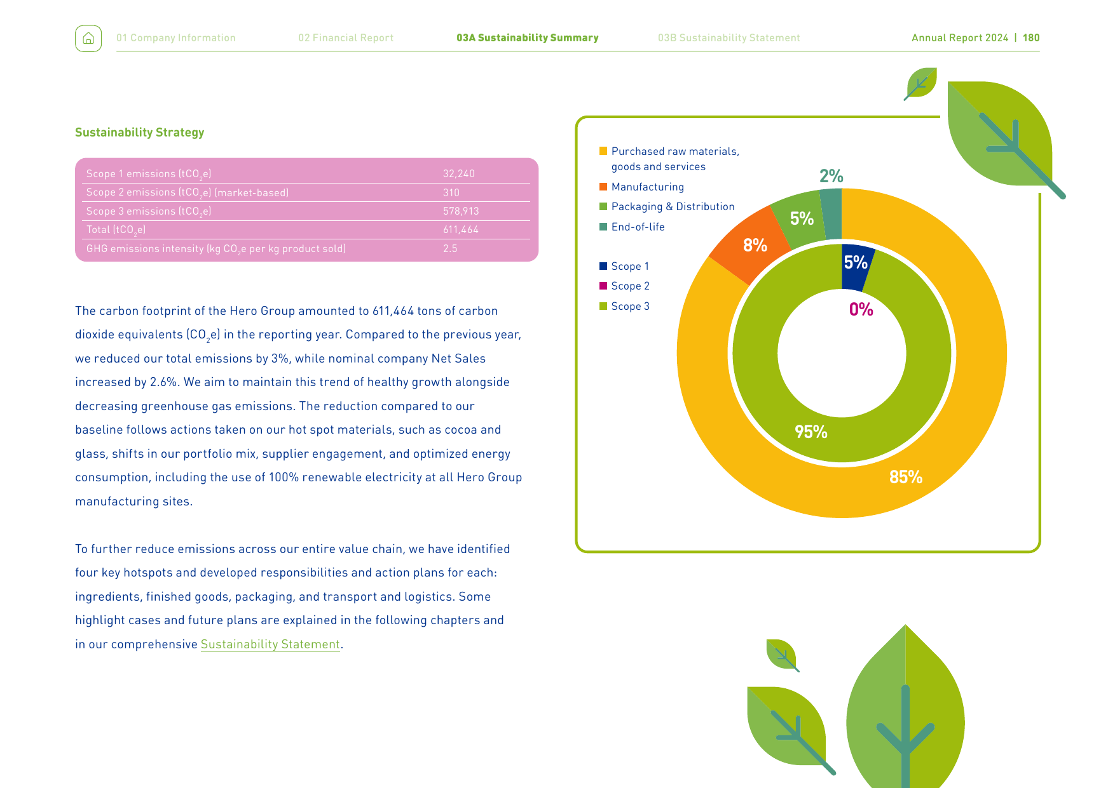Click the orange Manufacturing legend swatch

click(603, 187)
